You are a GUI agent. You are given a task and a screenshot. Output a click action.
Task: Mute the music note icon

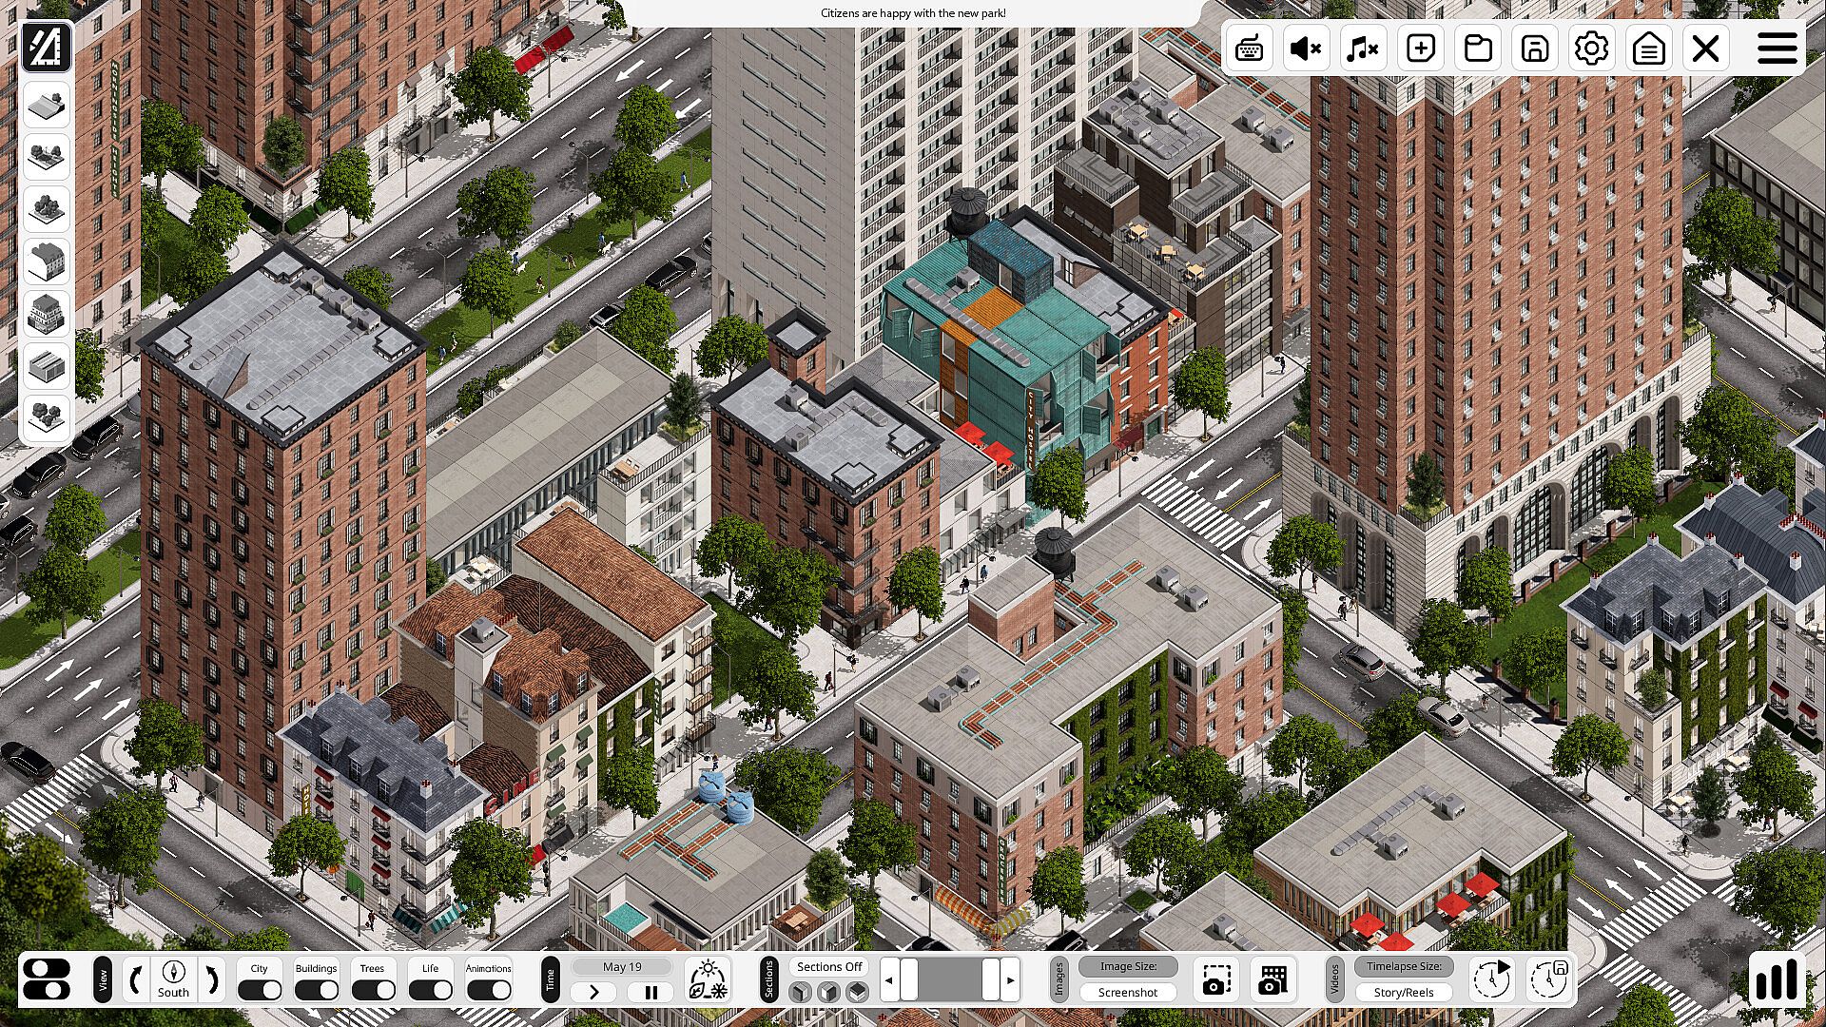[x=1362, y=48]
